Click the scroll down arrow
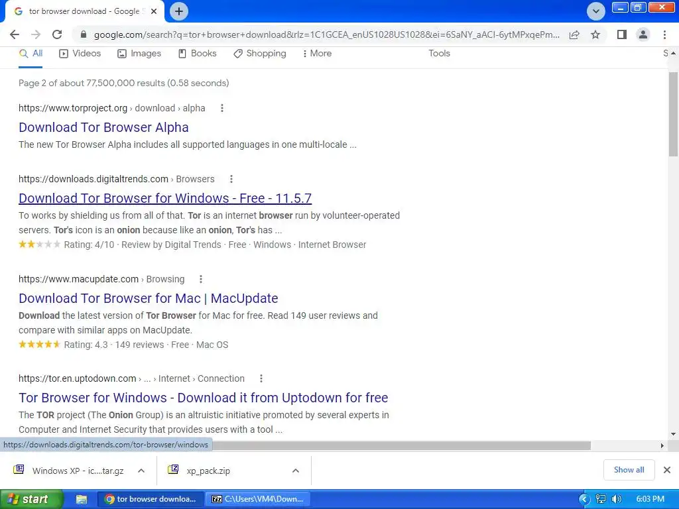The height and width of the screenshot is (509, 679). (673, 434)
